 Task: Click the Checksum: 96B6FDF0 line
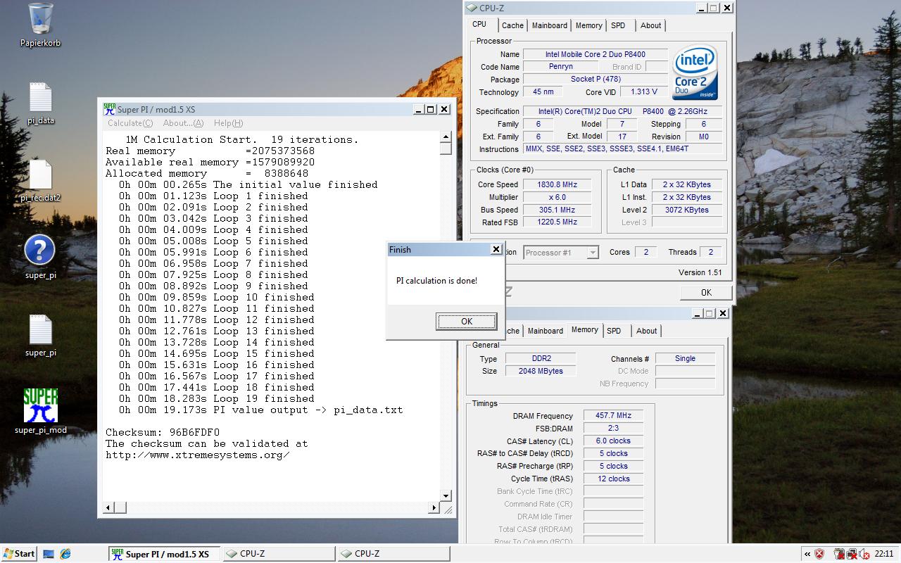163,432
